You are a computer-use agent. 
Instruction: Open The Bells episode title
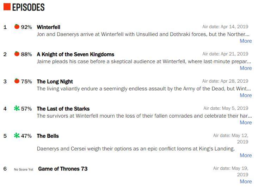click(48, 136)
